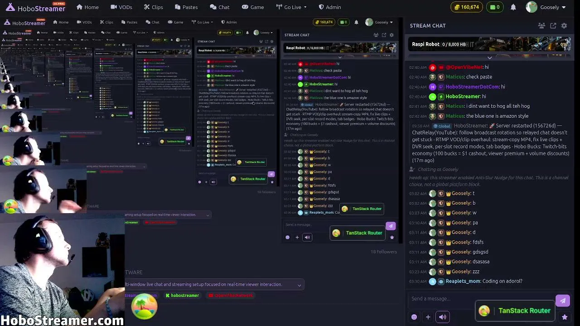Open the Game page
This screenshot has height=326, width=580.
coord(253,7)
